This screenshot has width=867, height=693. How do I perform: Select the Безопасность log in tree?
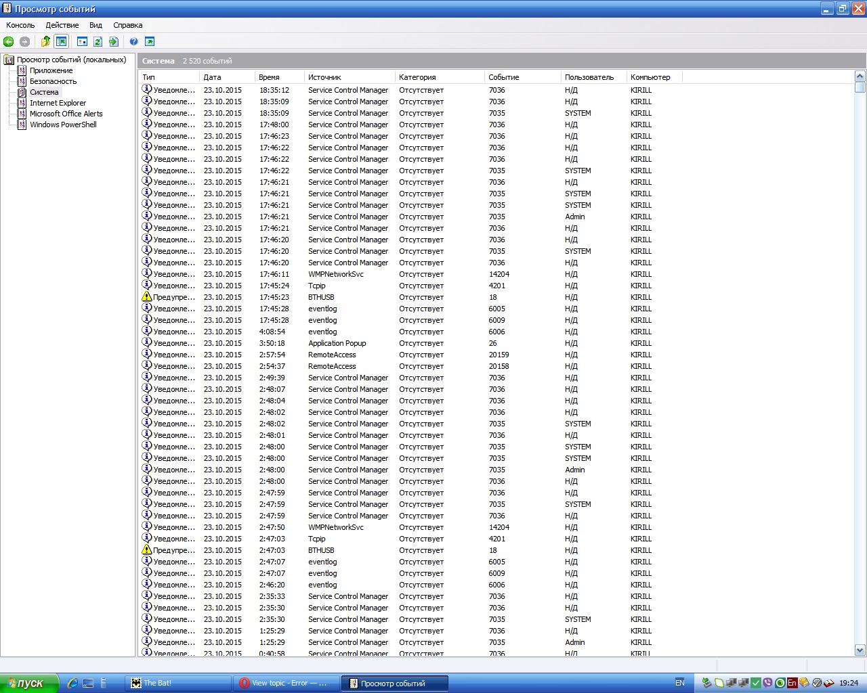(53, 81)
